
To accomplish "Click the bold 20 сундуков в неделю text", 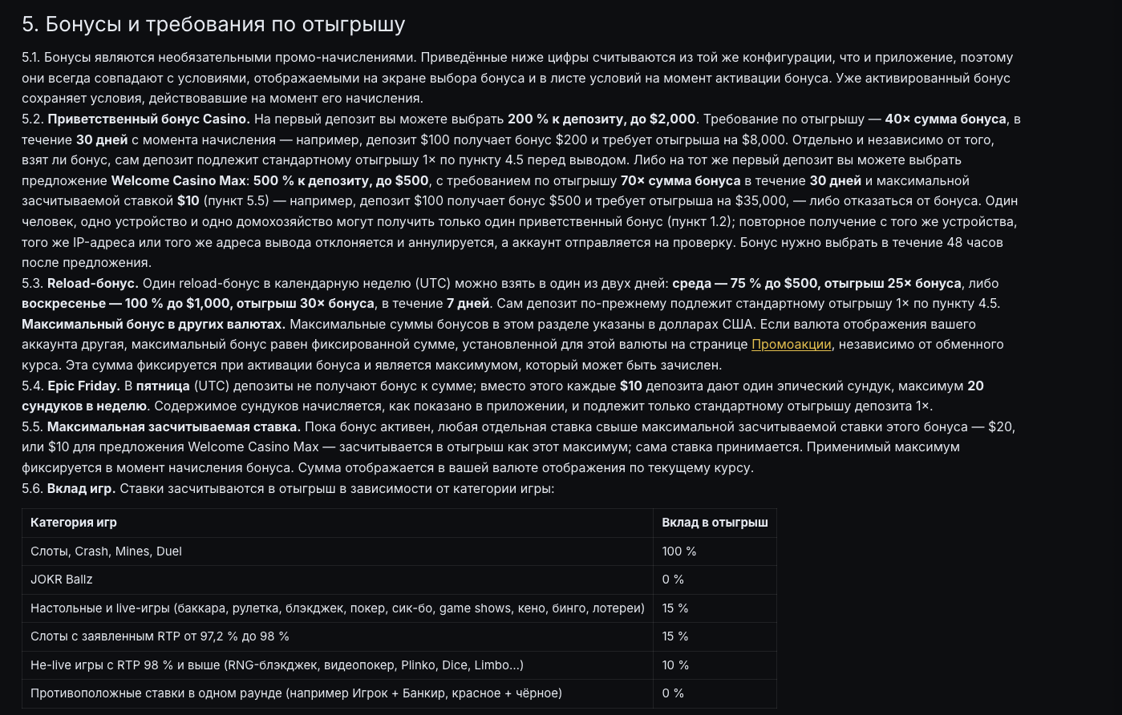I will pos(84,406).
